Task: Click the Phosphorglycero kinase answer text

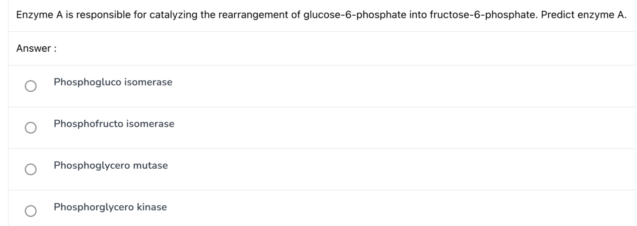Action: pos(110,207)
